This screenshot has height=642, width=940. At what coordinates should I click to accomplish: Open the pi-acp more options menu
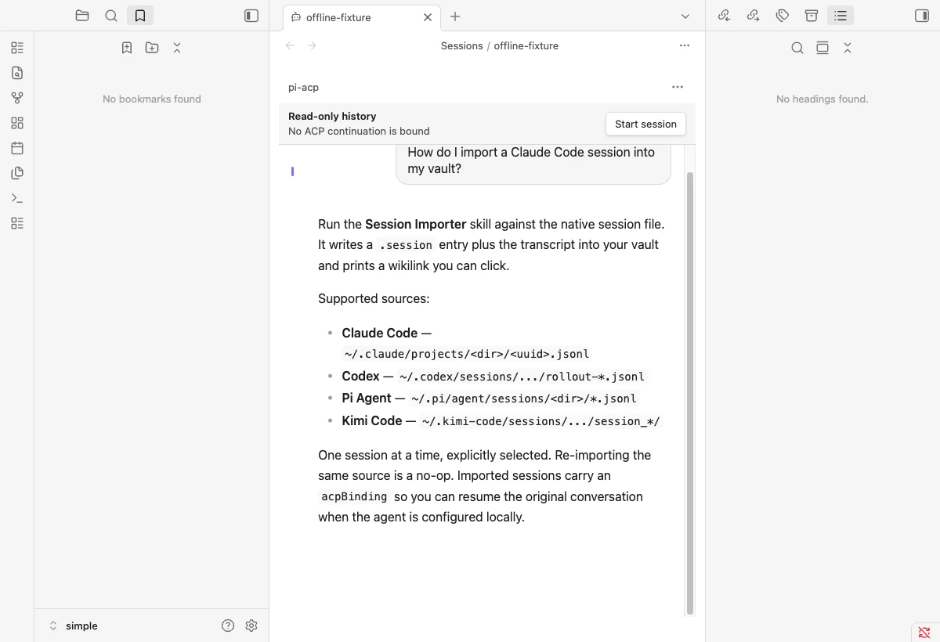[x=678, y=87]
